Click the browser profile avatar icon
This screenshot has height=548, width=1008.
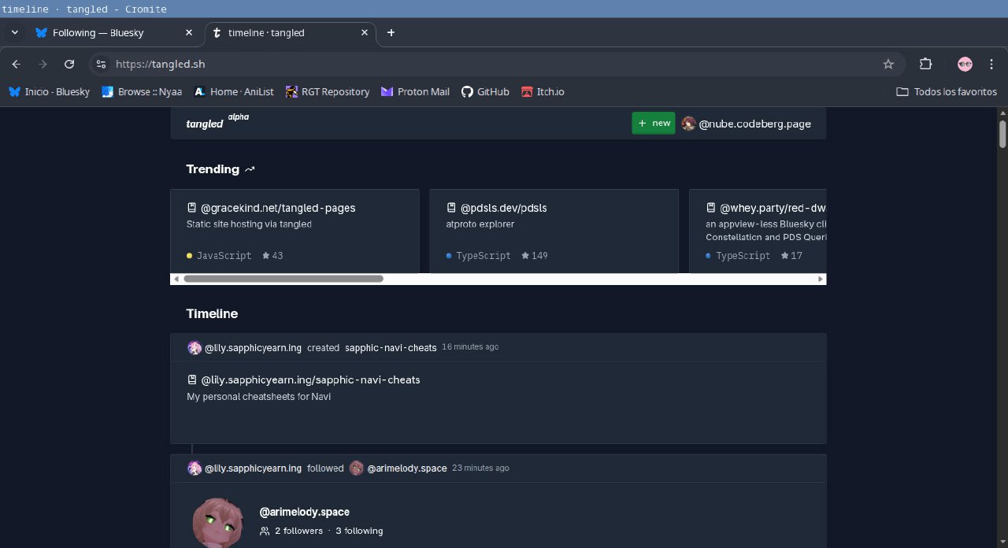[965, 64]
